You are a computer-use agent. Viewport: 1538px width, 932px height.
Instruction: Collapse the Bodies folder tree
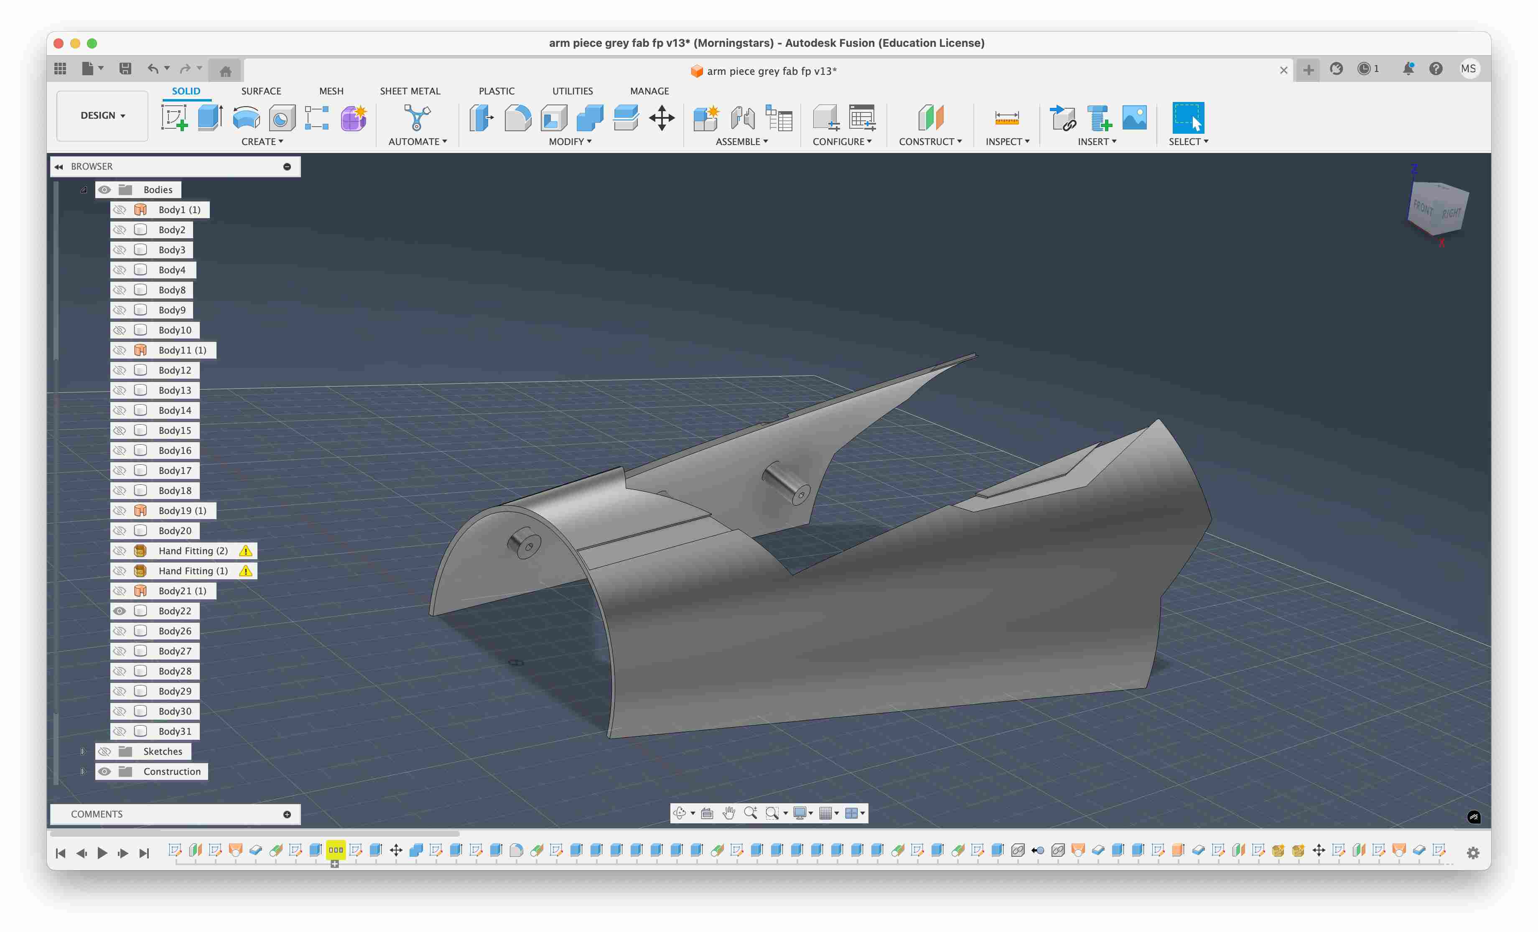[x=83, y=190]
